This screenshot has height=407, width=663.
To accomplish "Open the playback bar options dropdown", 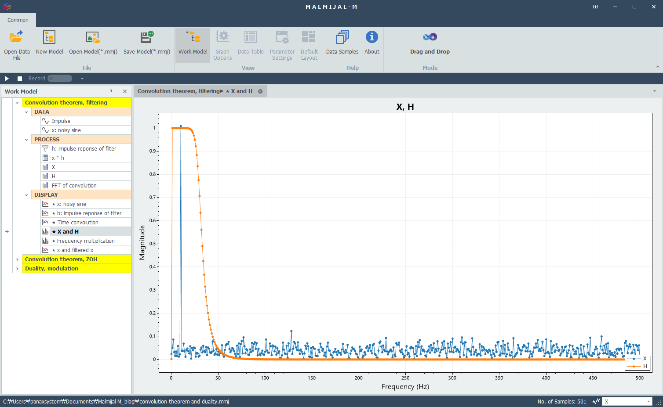I will pyautogui.click(x=82, y=79).
